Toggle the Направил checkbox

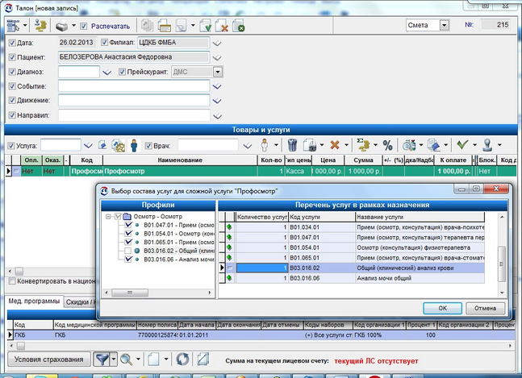click(12, 115)
